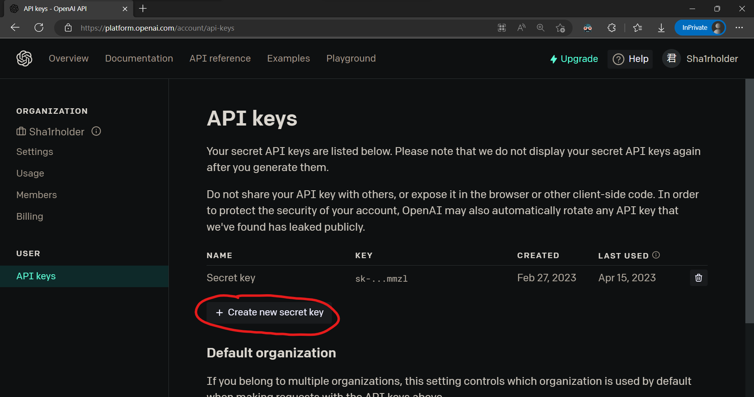This screenshot has width=754, height=397.
Task: Click the 'Apr 15, 2023' last used date
Action: click(x=627, y=278)
